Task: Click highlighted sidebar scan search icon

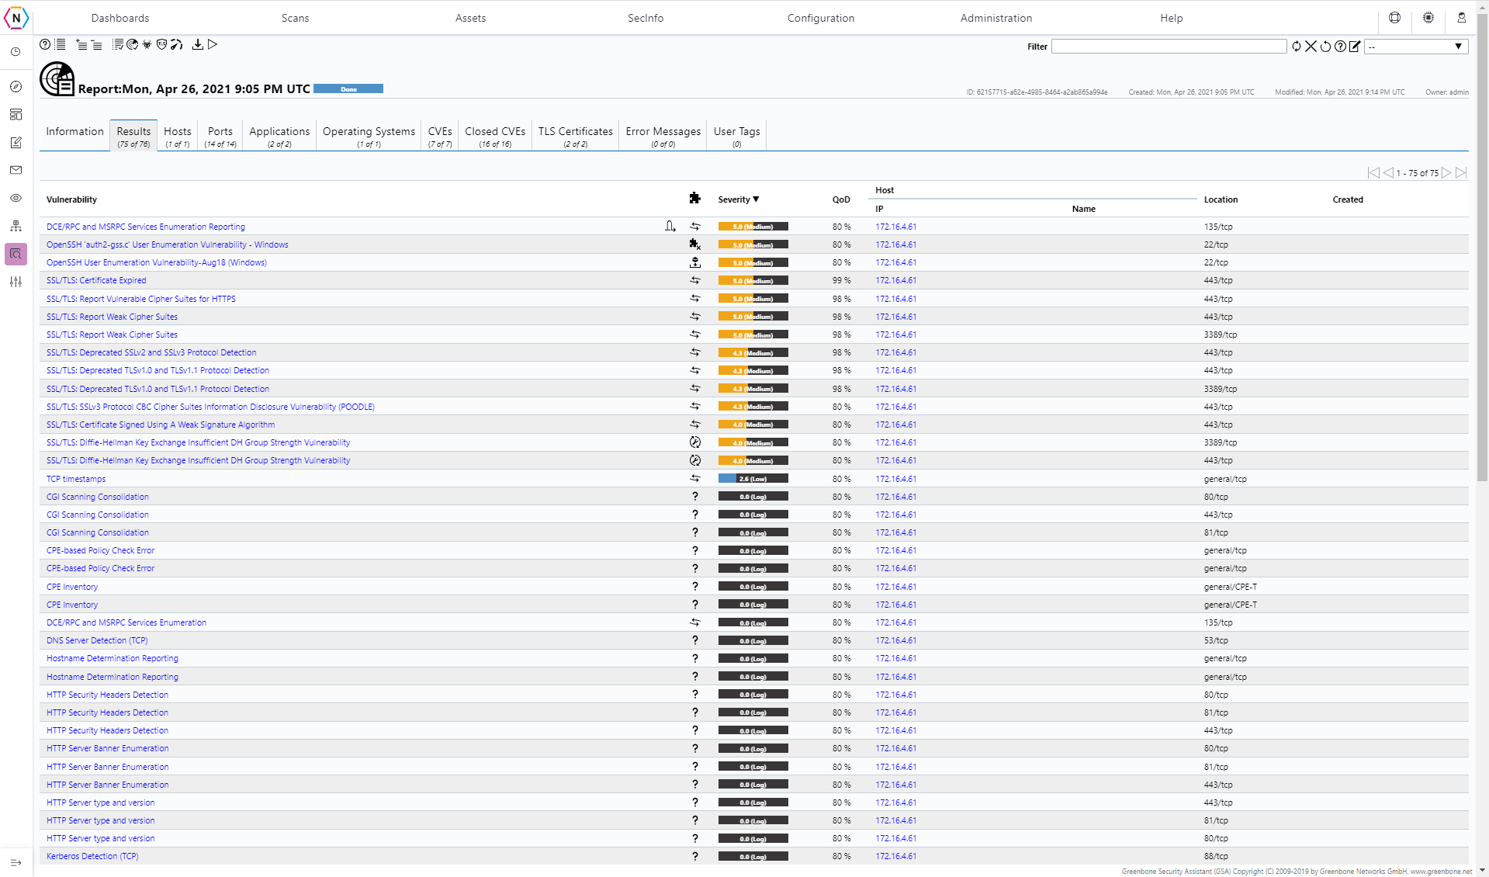Action: click(x=16, y=254)
